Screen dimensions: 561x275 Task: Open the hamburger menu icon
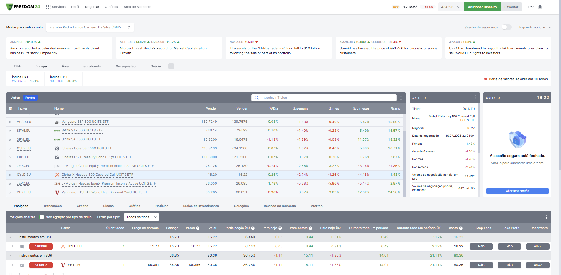(549, 7)
